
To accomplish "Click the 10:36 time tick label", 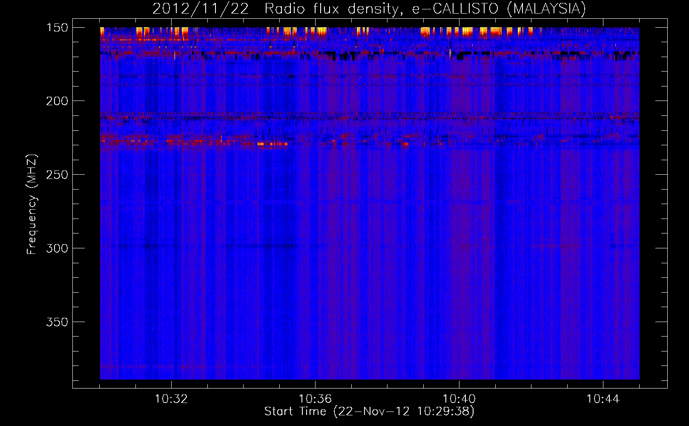I will [x=315, y=399].
